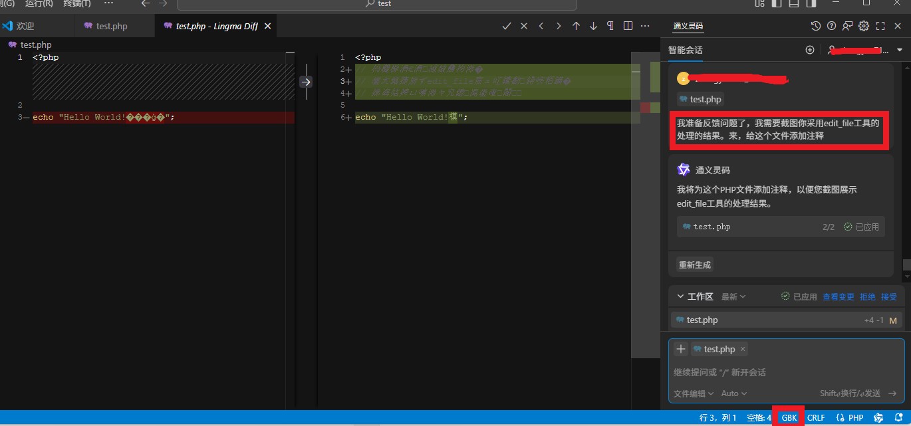
Task: Open Lingma feedback icon
Action: click(847, 26)
